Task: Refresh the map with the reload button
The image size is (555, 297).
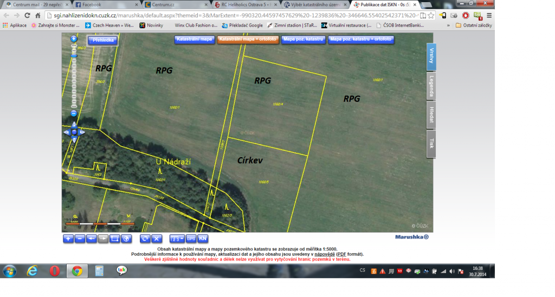Action: coord(145,238)
